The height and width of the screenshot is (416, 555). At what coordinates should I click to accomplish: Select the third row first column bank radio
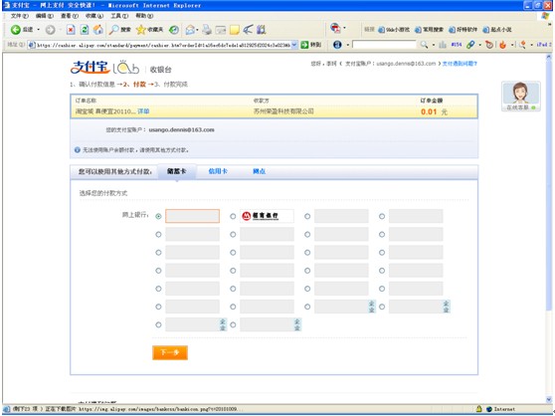(x=158, y=253)
